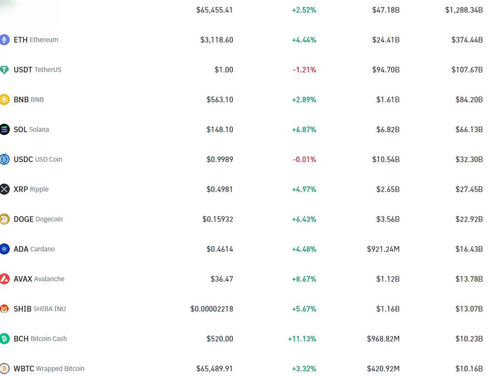The width and height of the screenshot is (498, 376).
Task: Open the USDT TetherUS link
Action: pyautogui.click(x=37, y=70)
